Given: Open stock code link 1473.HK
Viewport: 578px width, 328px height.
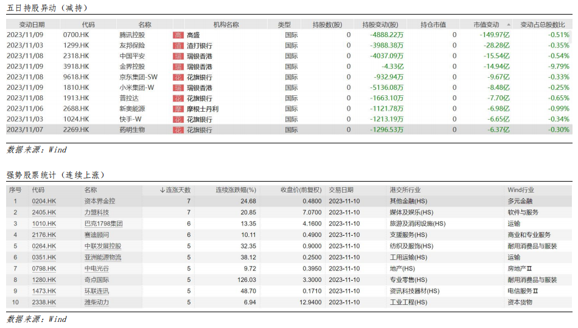Looking at the screenshot, I should pyautogui.click(x=44, y=291).
